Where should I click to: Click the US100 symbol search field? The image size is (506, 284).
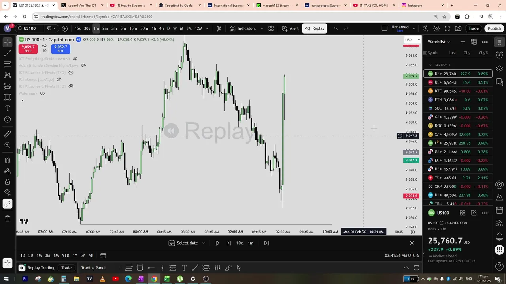(30, 28)
